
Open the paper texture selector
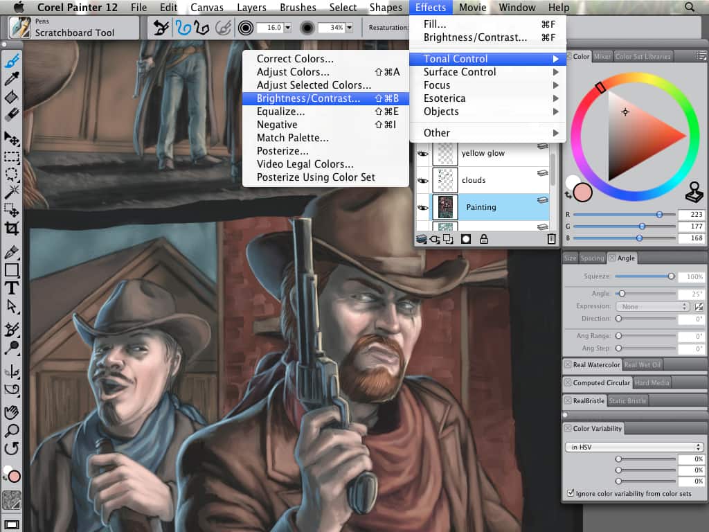(x=12, y=500)
